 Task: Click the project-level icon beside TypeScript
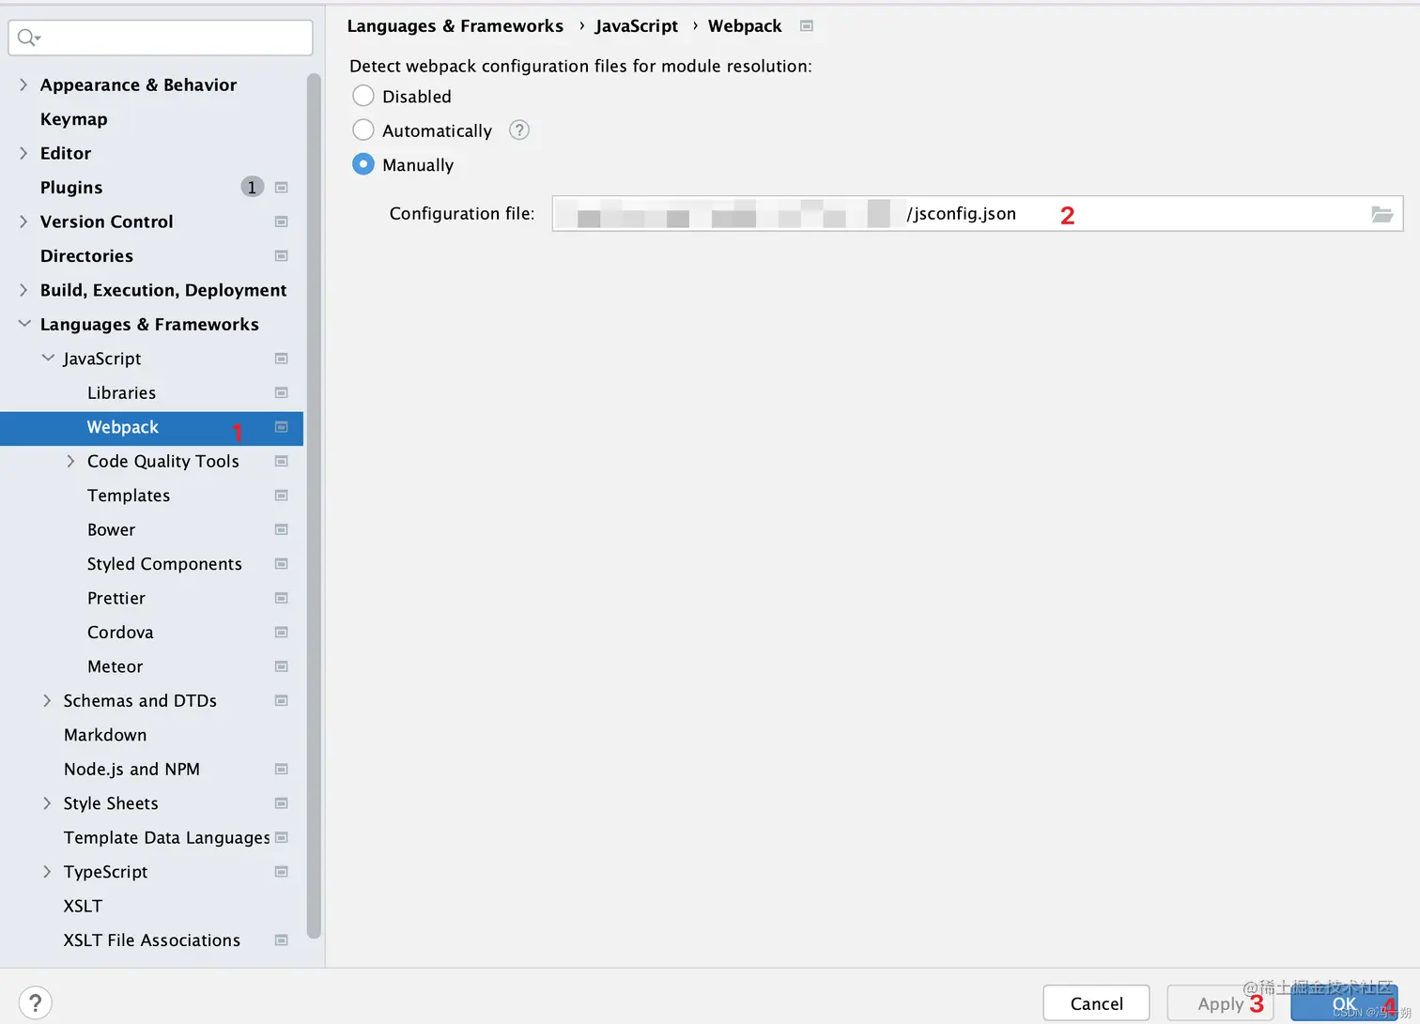[281, 872]
